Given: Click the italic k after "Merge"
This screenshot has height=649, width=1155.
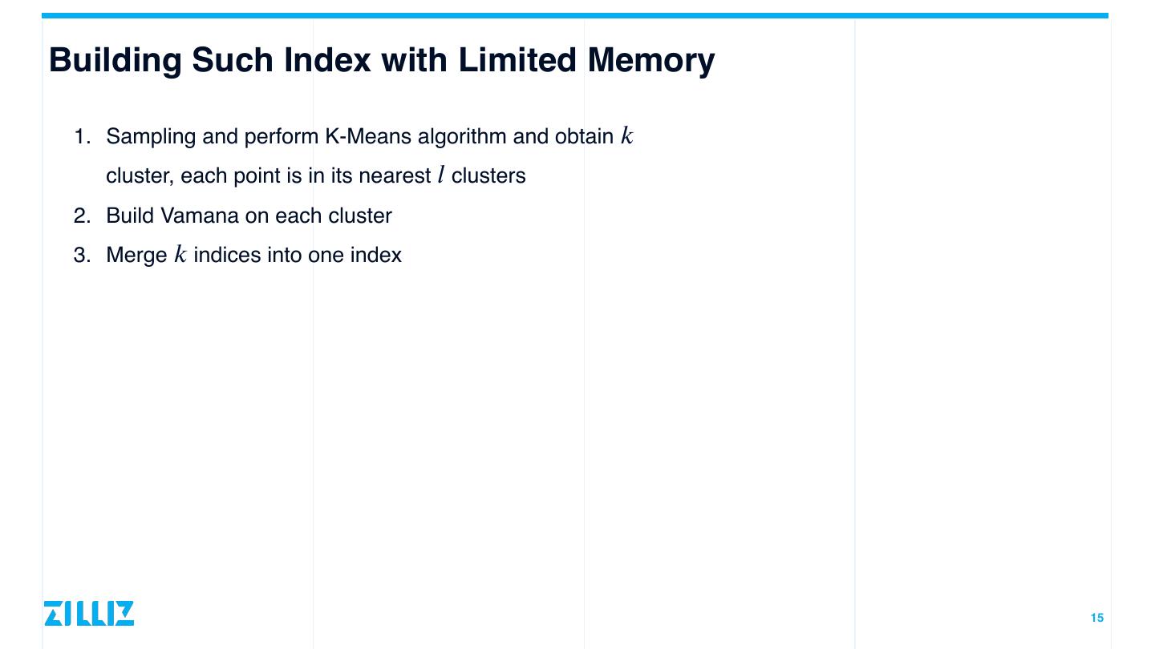Looking at the screenshot, I should pos(180,255).
